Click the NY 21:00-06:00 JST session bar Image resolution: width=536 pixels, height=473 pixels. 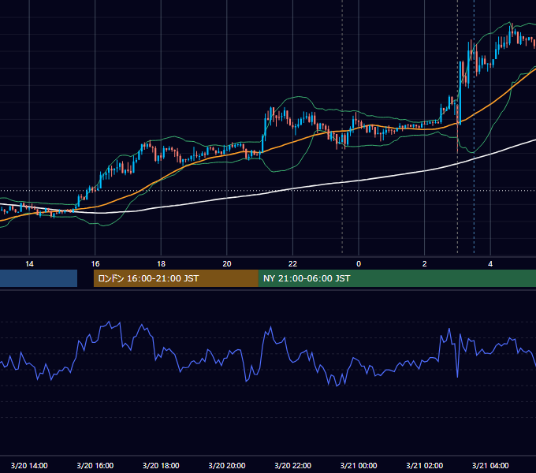pyautogui.click(x=396, y=278)
